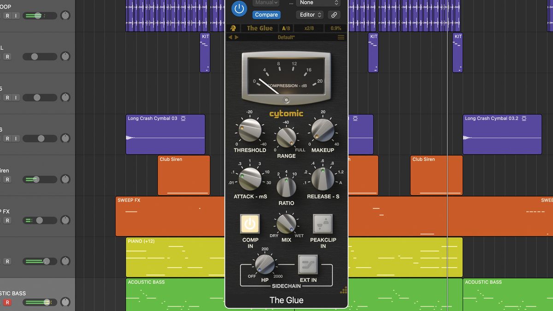Toggle I input monitoring on track 5
The image size is (553, 311).
(x=16, y=98)
